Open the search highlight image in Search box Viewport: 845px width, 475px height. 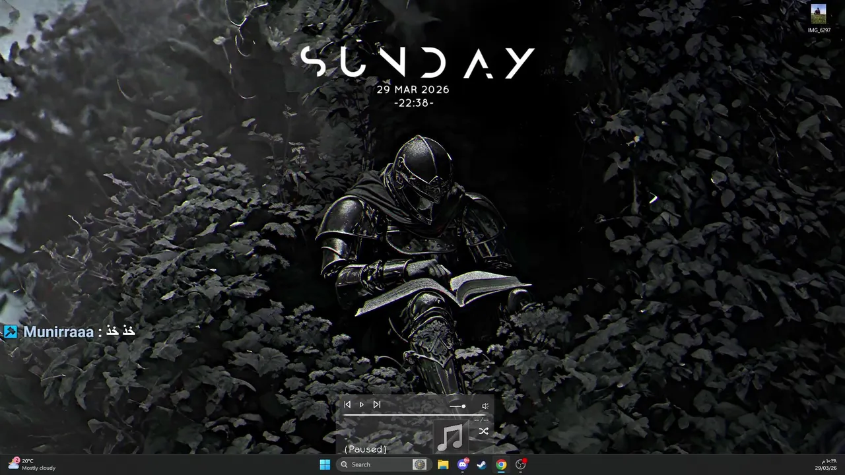pyautogui.click(x=420, y=464)
